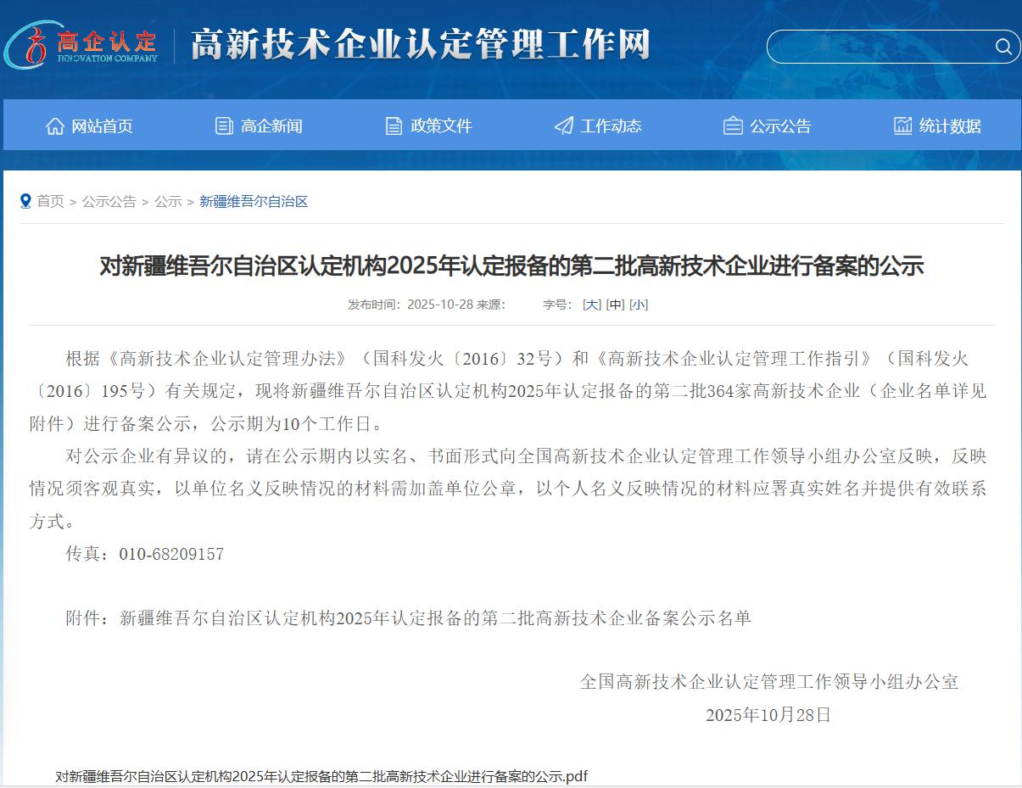The width and height of the screenshot is (1022, 788).
Task: Click the paper plane icon beside 工作动态
Action: (563, 126)
